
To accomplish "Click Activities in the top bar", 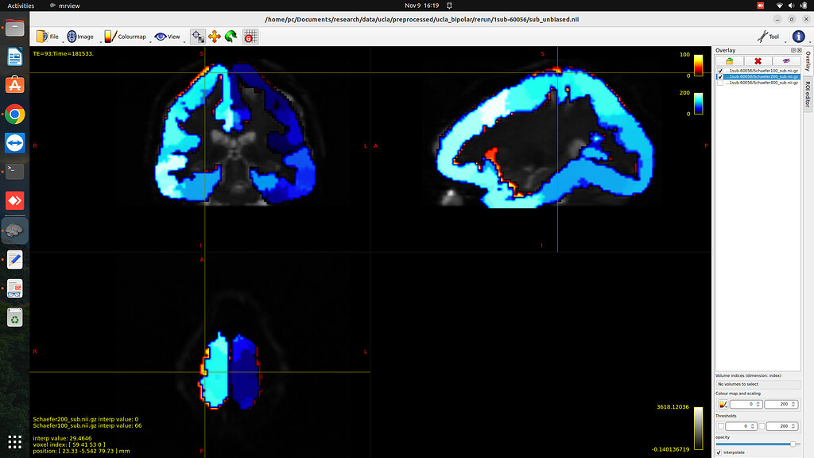I will [x=21, y=6].
